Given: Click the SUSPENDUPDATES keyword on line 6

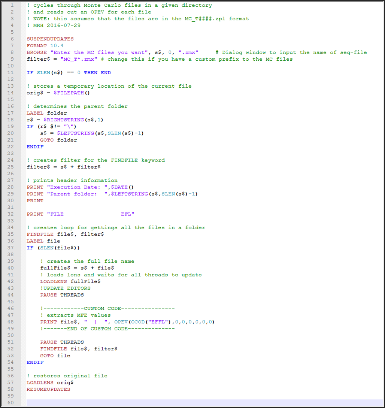Looking at the screenshot, I should pyautogui.click(x=50, y=39).
